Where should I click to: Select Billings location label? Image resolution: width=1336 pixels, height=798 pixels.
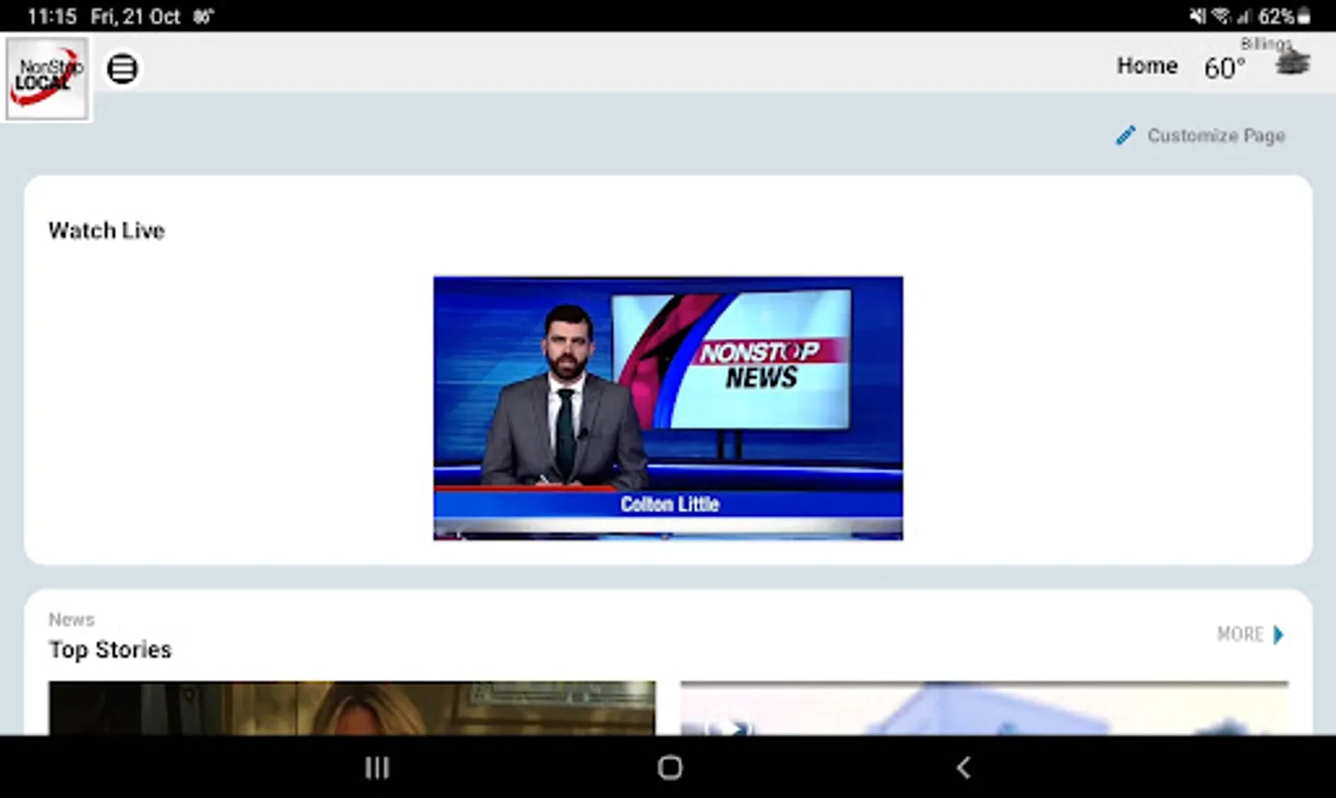click(x=1266, y=43)
